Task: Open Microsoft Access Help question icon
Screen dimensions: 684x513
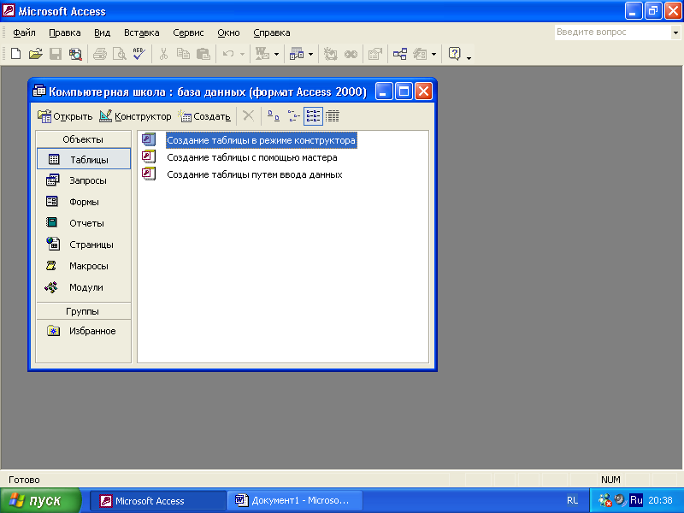Action: pos(455,54)
